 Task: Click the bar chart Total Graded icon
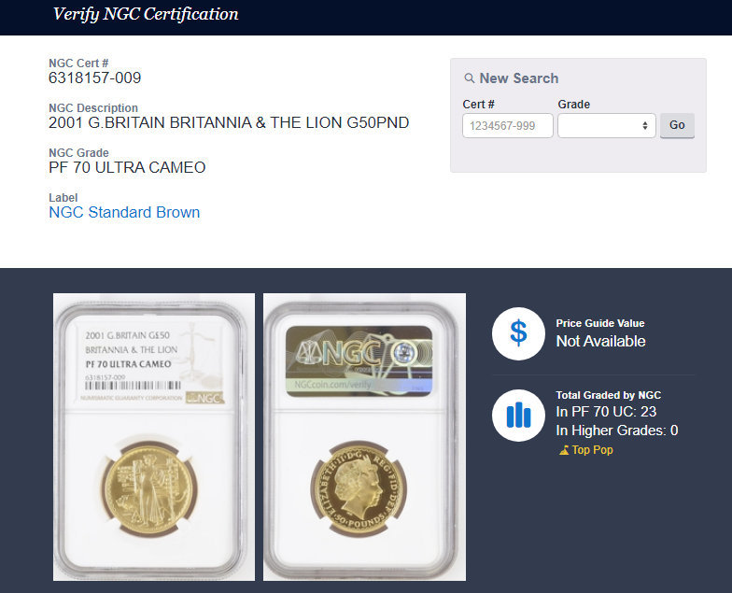tap(518, 415)
